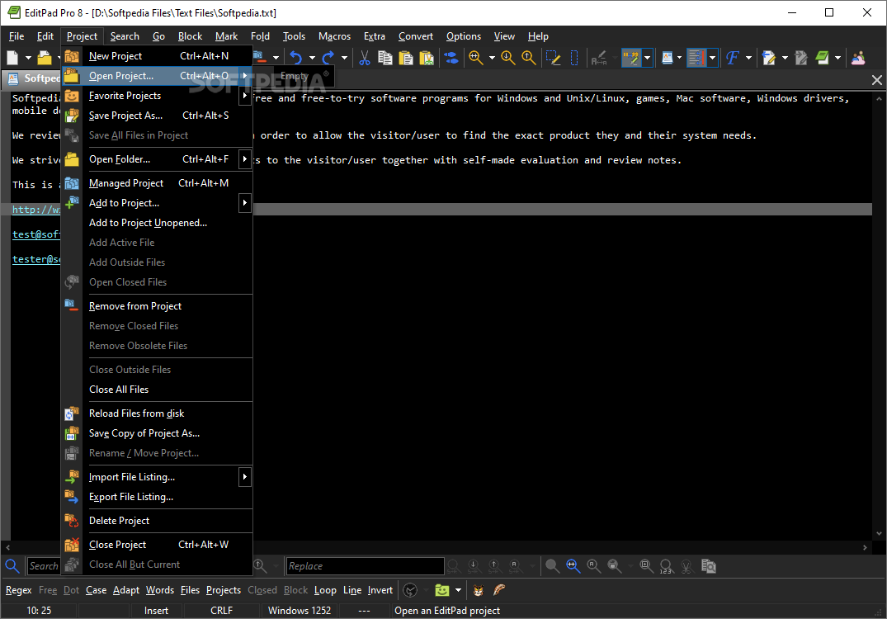Image resolution: width=887 pixels, height=619 pixels.
Task: Select Reload Files from disk
Action: (x=156, y=413)
